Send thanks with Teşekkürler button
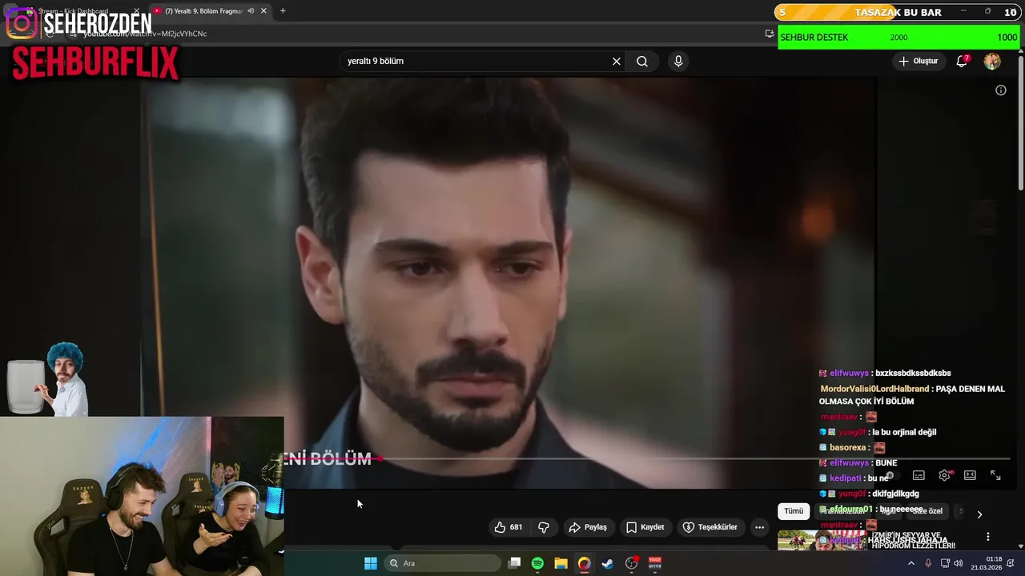 coord(709,527)
